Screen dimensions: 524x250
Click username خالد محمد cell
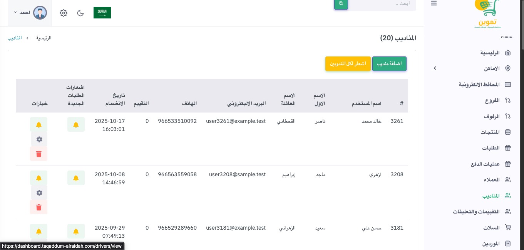[x=372, y=121]
